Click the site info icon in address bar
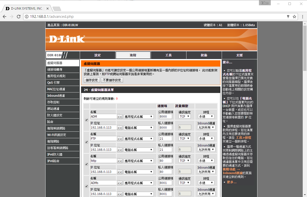The height and width of the screenshot is (197, 307). click(27, 17)
